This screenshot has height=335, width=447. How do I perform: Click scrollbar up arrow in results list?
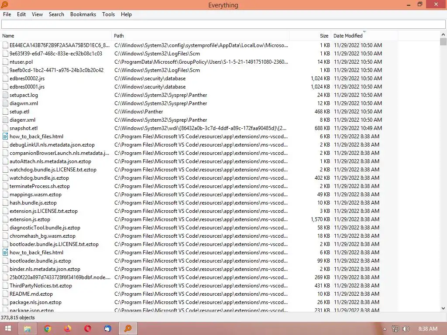point(443,34)
